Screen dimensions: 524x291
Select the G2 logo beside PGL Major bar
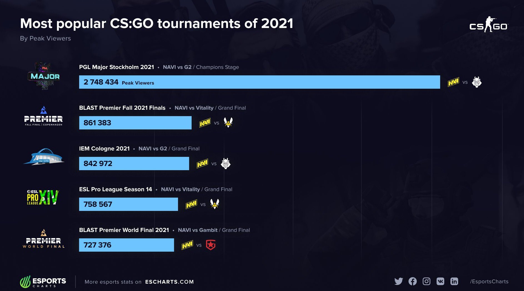(x=477, y=82)
